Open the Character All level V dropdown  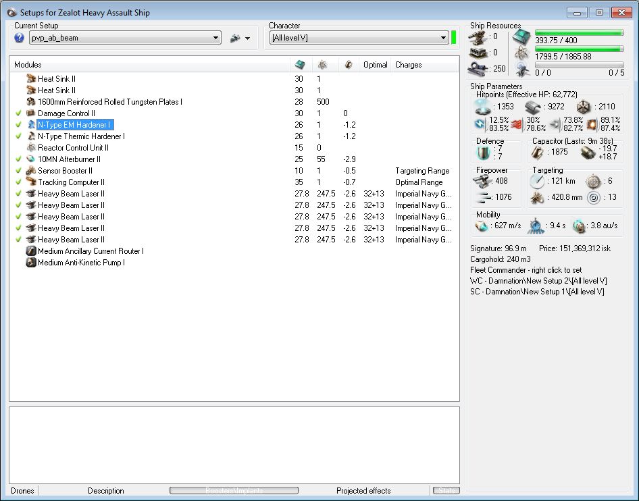359,38
